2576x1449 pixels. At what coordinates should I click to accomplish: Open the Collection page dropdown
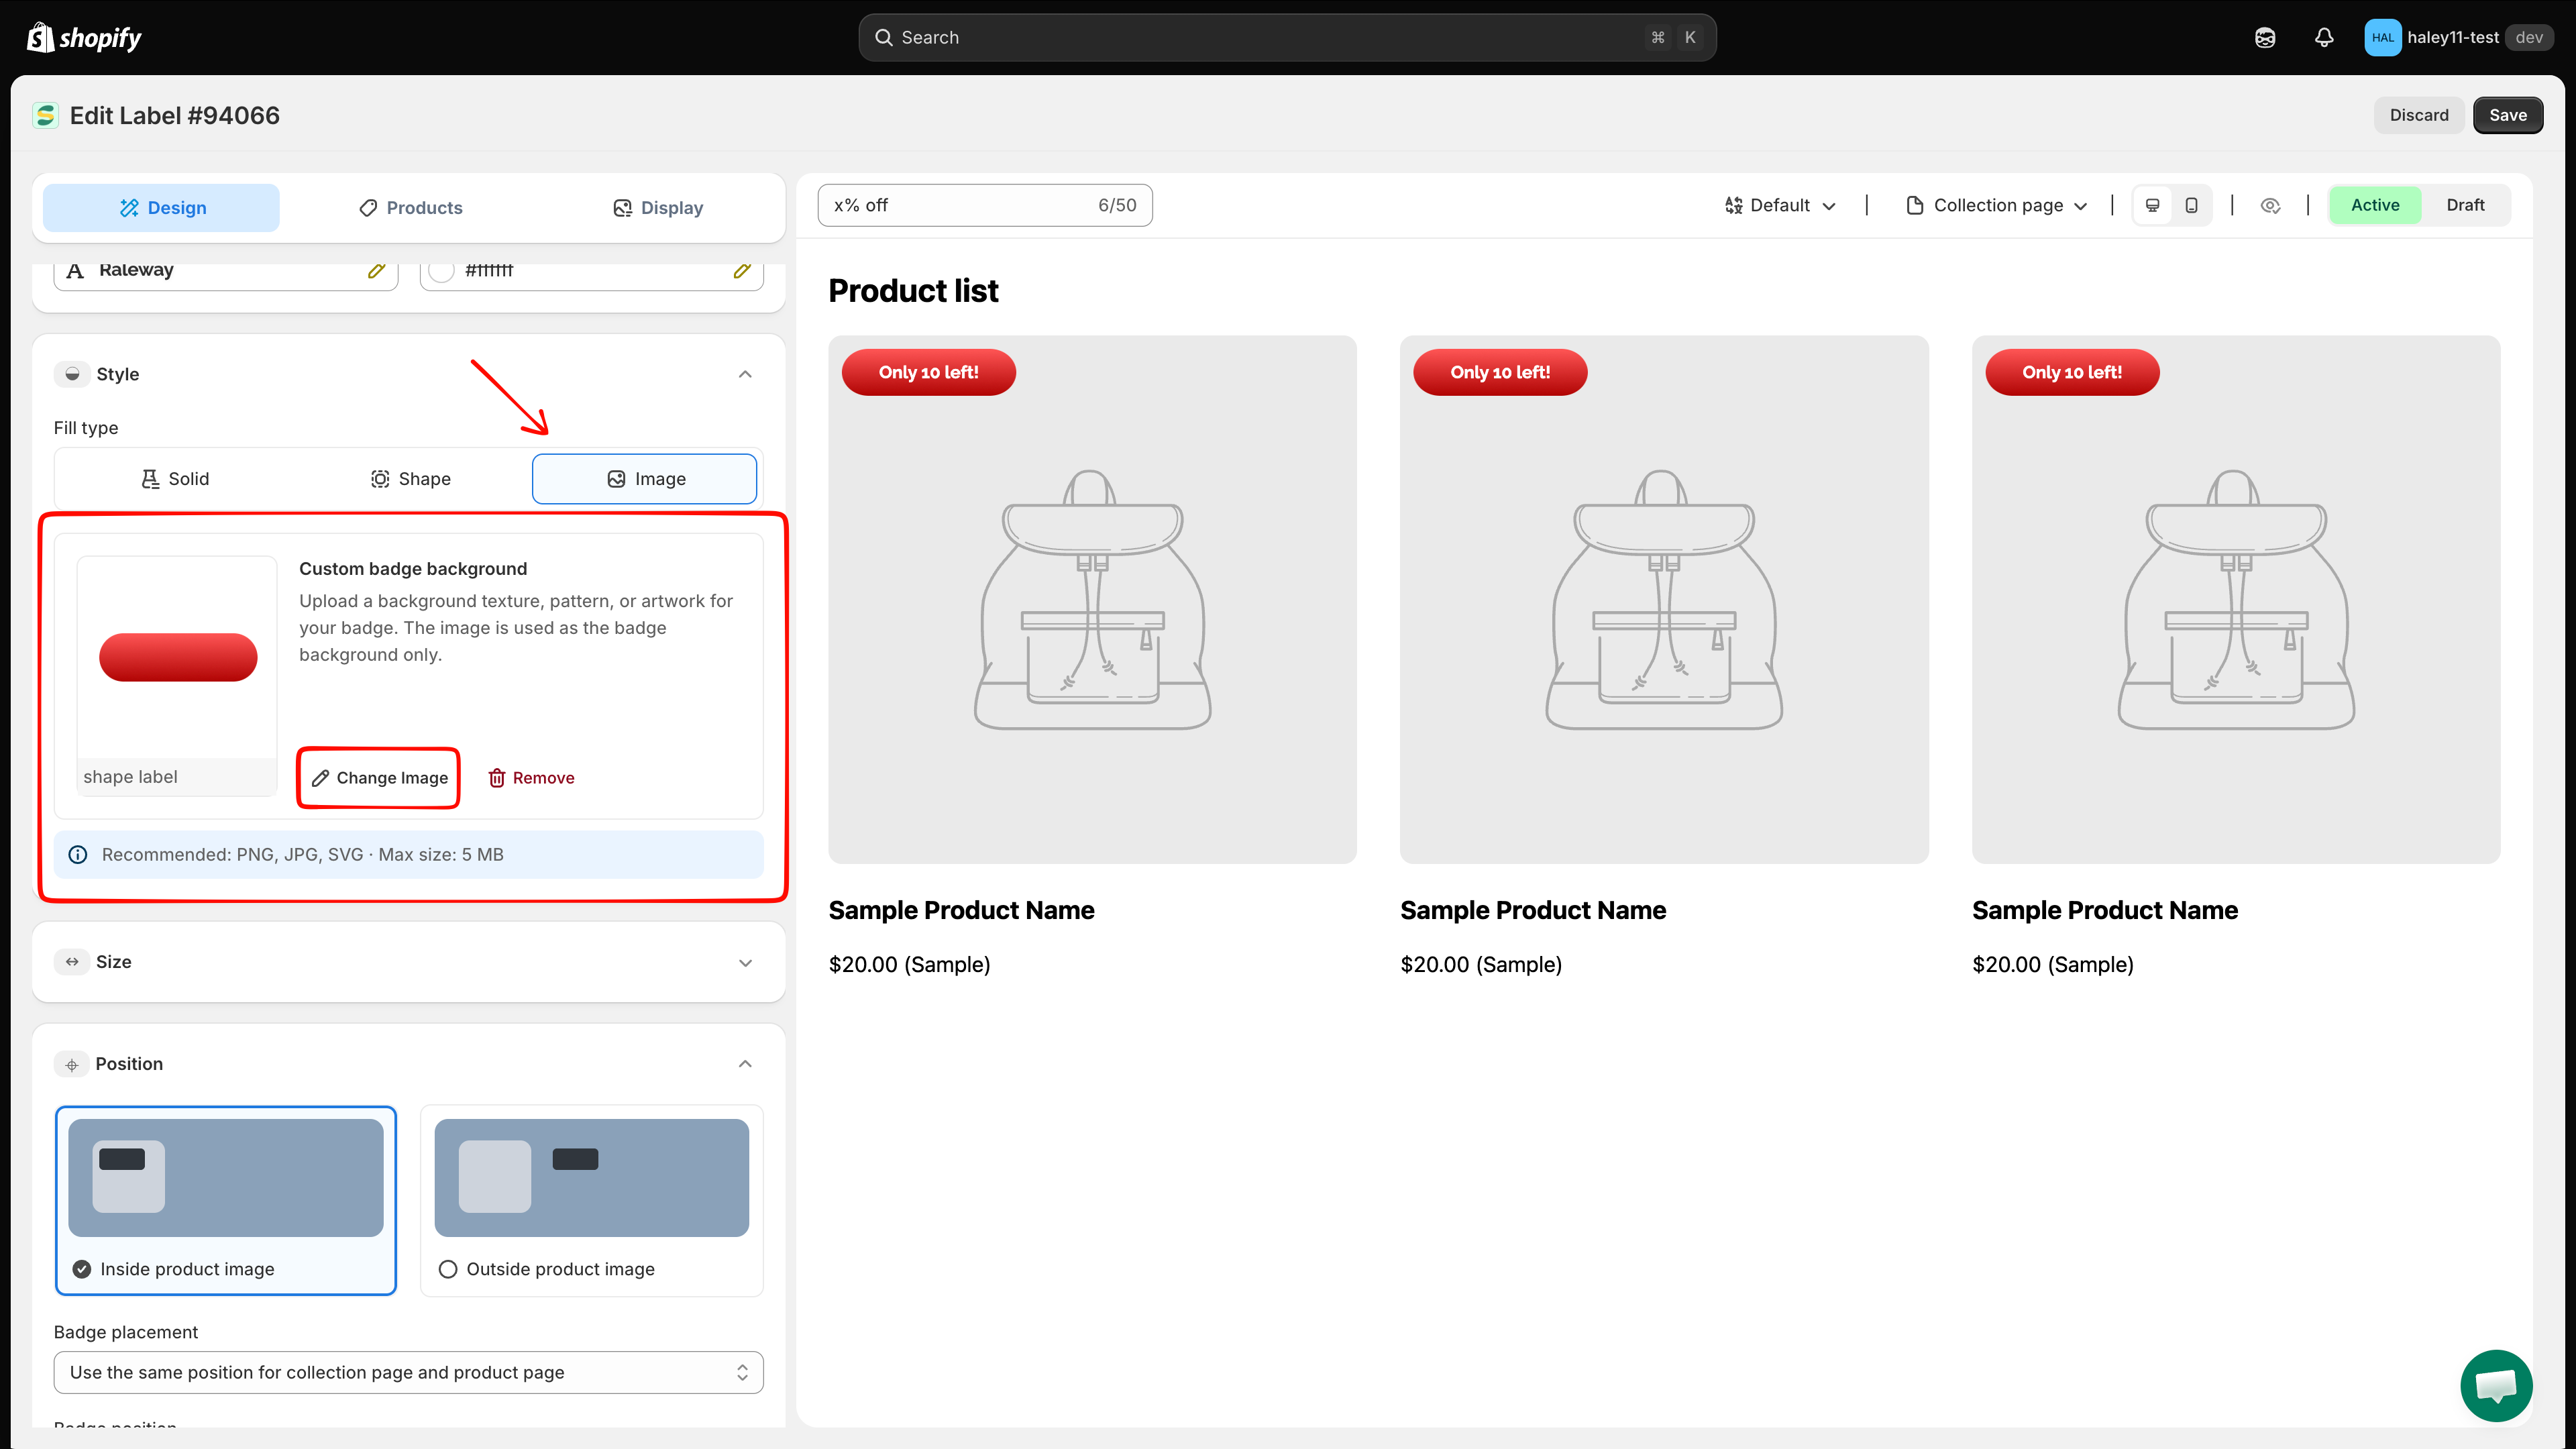tap(1997, 205)
